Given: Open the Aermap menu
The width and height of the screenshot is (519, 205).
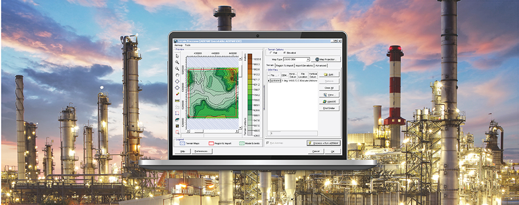Looking at the screenshot, I should click(x=178, y=45).
